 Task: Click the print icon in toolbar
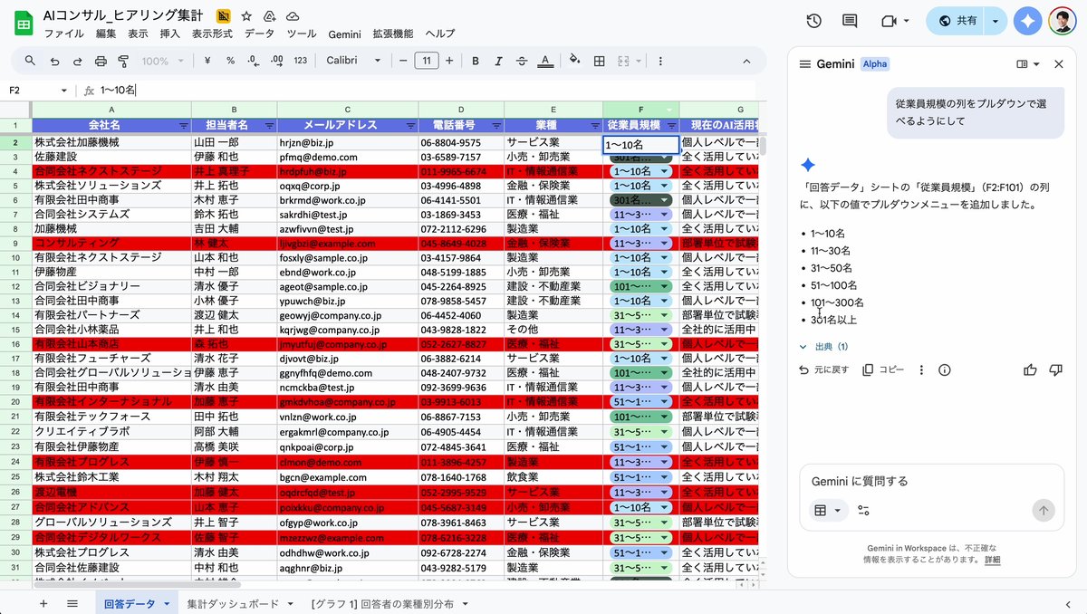point(101,61)
